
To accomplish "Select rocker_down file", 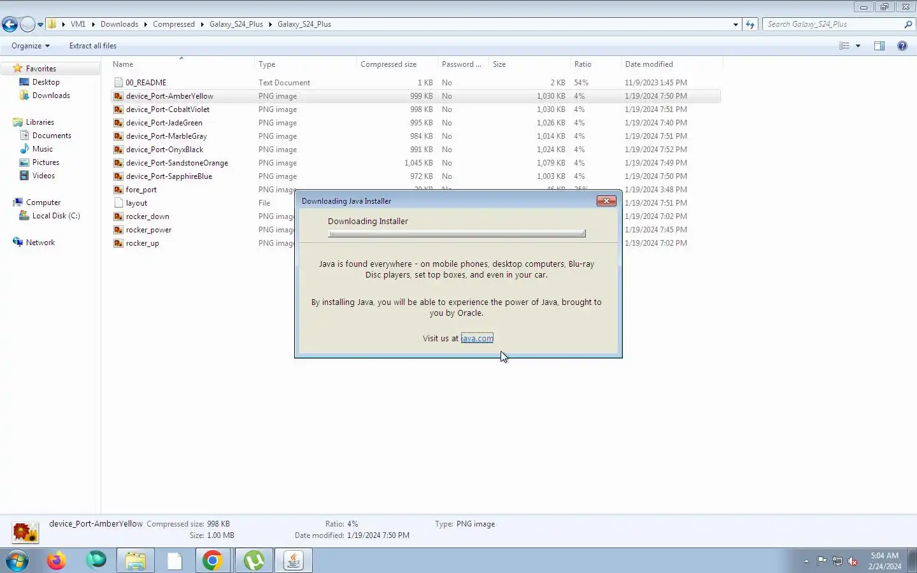I will point(147,216).
